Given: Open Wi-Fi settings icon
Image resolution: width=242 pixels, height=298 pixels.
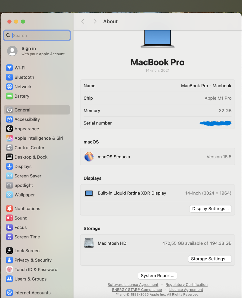Looking at the screenshot, I should coord(9,68).
